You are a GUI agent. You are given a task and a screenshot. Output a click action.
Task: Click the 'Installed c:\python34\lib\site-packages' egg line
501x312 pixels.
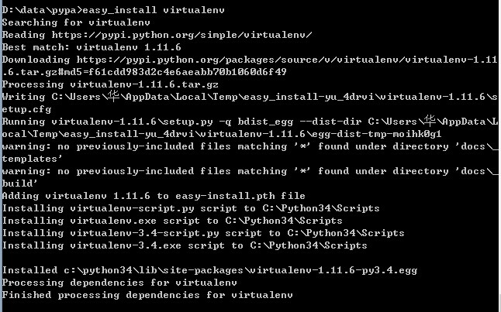pos(209,270)
